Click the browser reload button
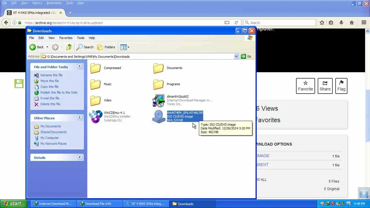The height and width of the screenshot is (208, 370). [236, 23]
